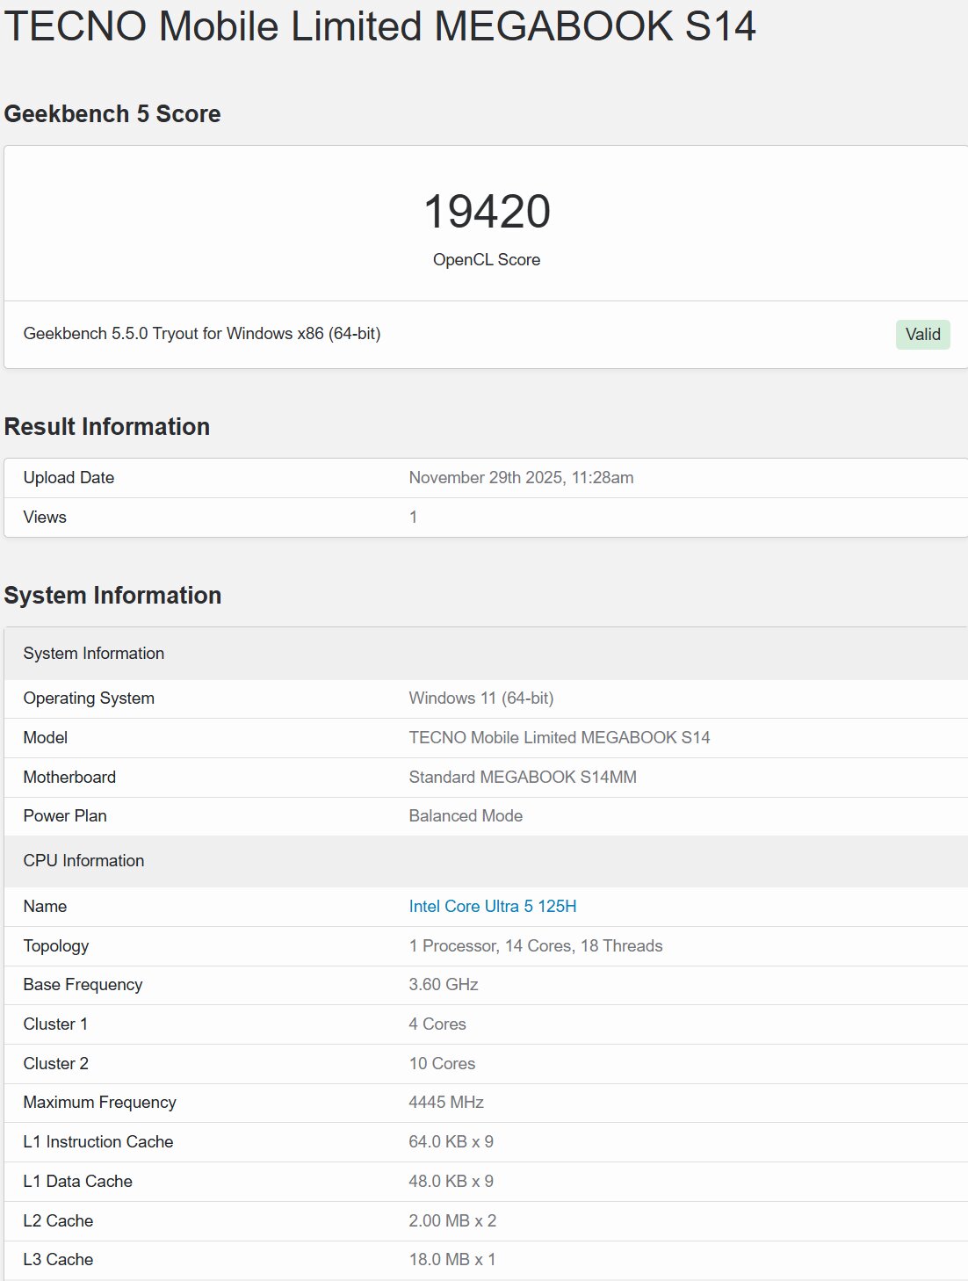The height and width of the screenshot is (1281, 968).
Task: Click the 18.0 MB L3 Cache value
Action: point(451,1259)
